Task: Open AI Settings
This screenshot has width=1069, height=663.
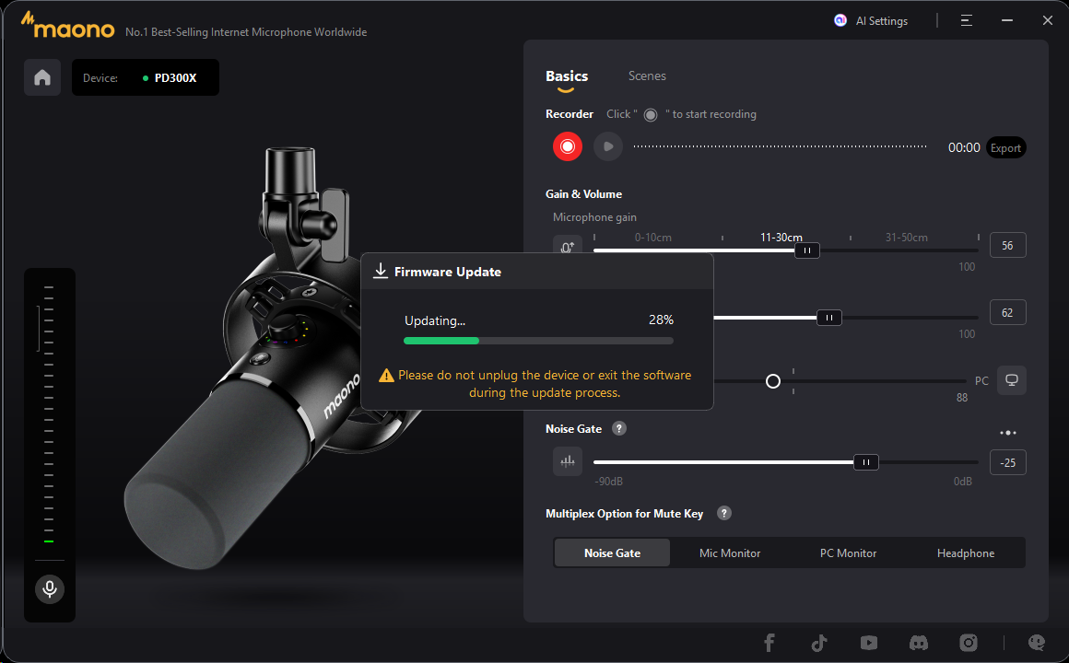Action: [x=872, y=20]
